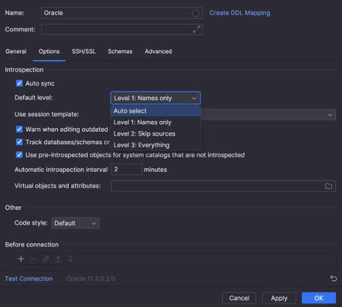Viewport: 342px width, 307px height.
Task: Switch to the General tab
Action: click(16, 51)
